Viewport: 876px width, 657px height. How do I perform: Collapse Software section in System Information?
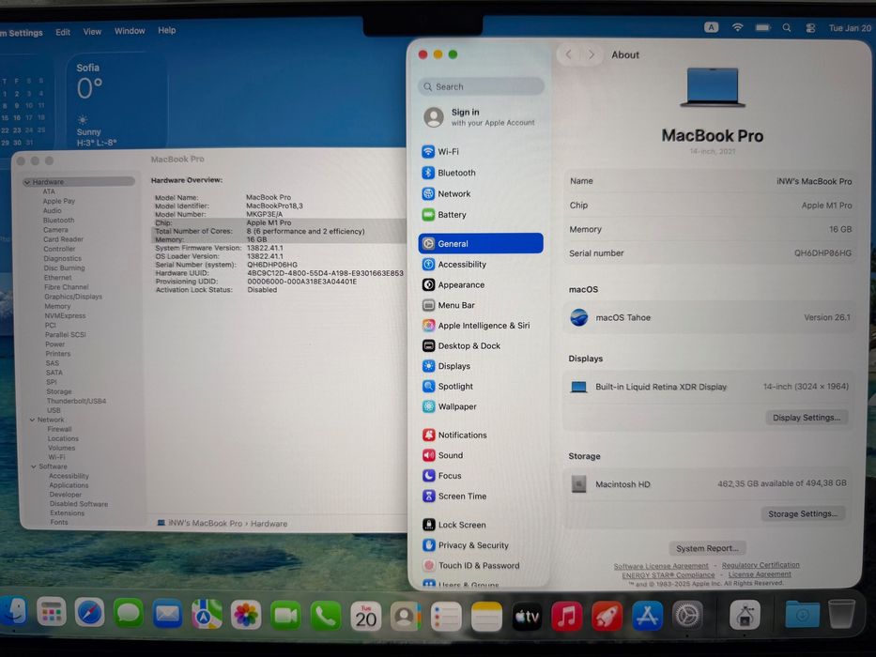34,466
